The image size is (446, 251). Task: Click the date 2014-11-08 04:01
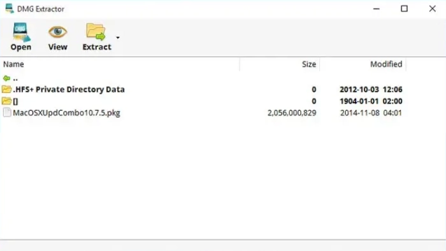371,113
